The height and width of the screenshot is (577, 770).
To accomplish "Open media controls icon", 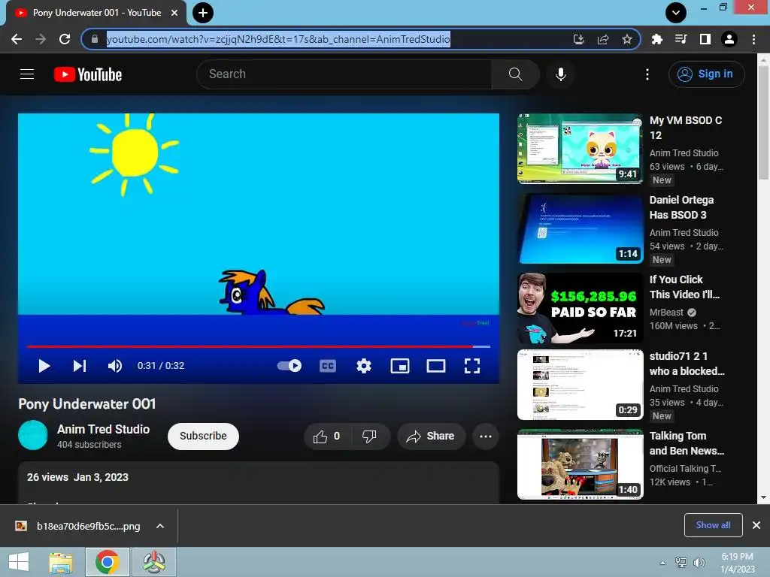I will point(681,39).
